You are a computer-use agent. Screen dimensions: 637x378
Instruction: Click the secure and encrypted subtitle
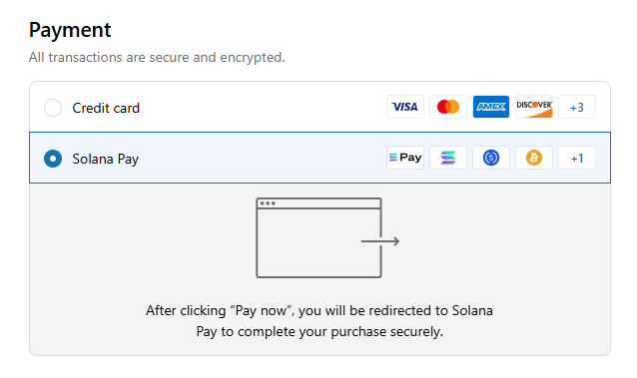pos(157,57)
